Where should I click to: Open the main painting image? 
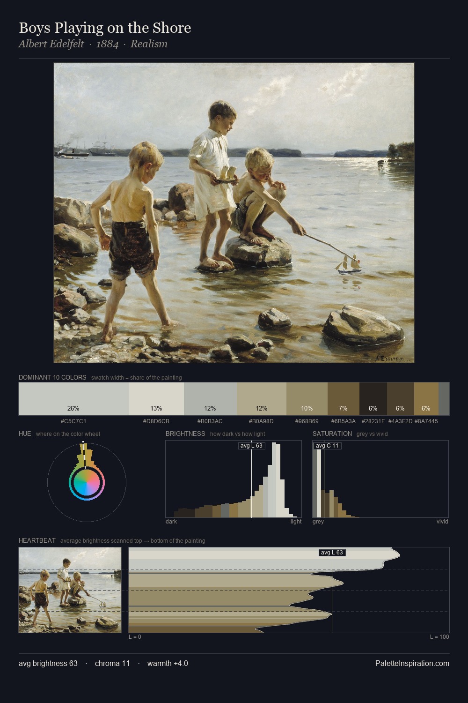(234, 213)
